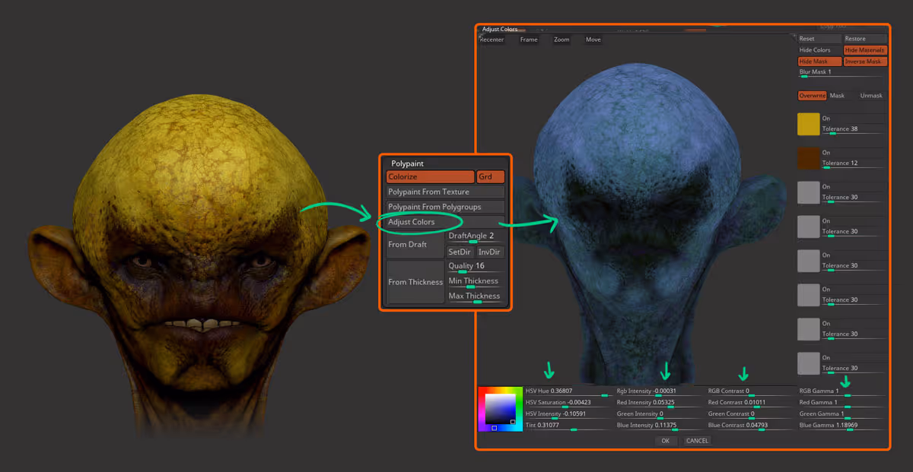Adjust the Tolerance 12 slider
913x472 pixels.
pos(854,164)
